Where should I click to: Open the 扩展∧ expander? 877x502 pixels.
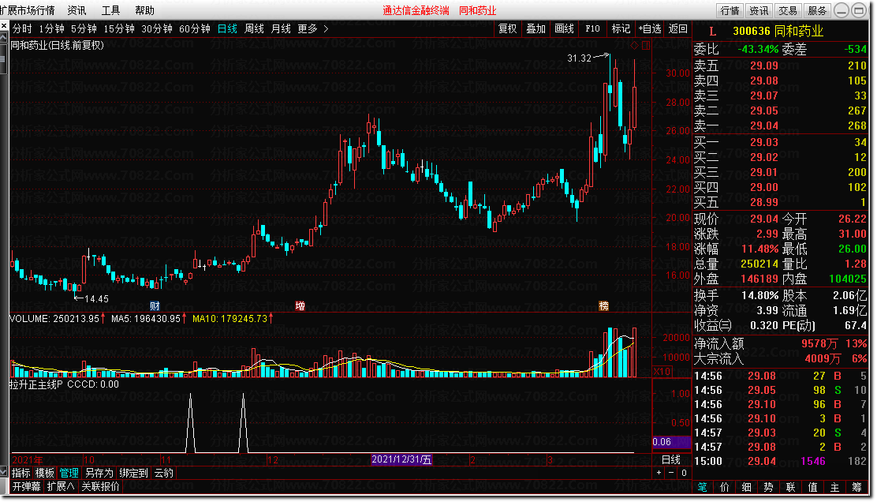coord(61,486)
